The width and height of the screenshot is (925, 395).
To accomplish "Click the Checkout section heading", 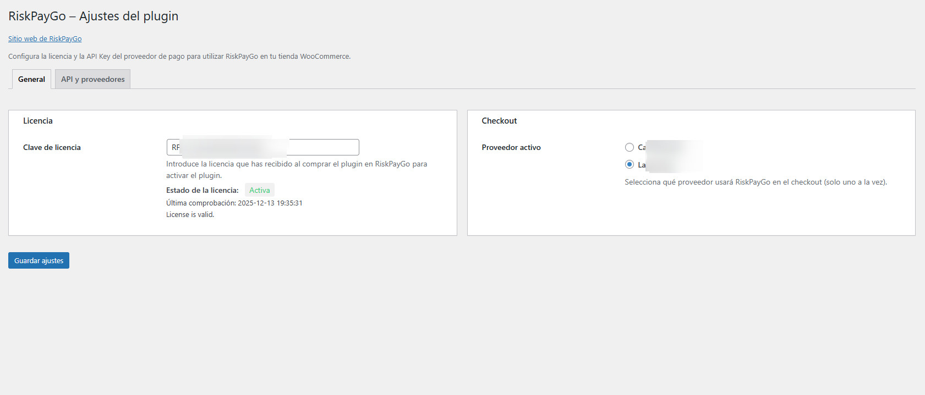I will click(499, 121).
